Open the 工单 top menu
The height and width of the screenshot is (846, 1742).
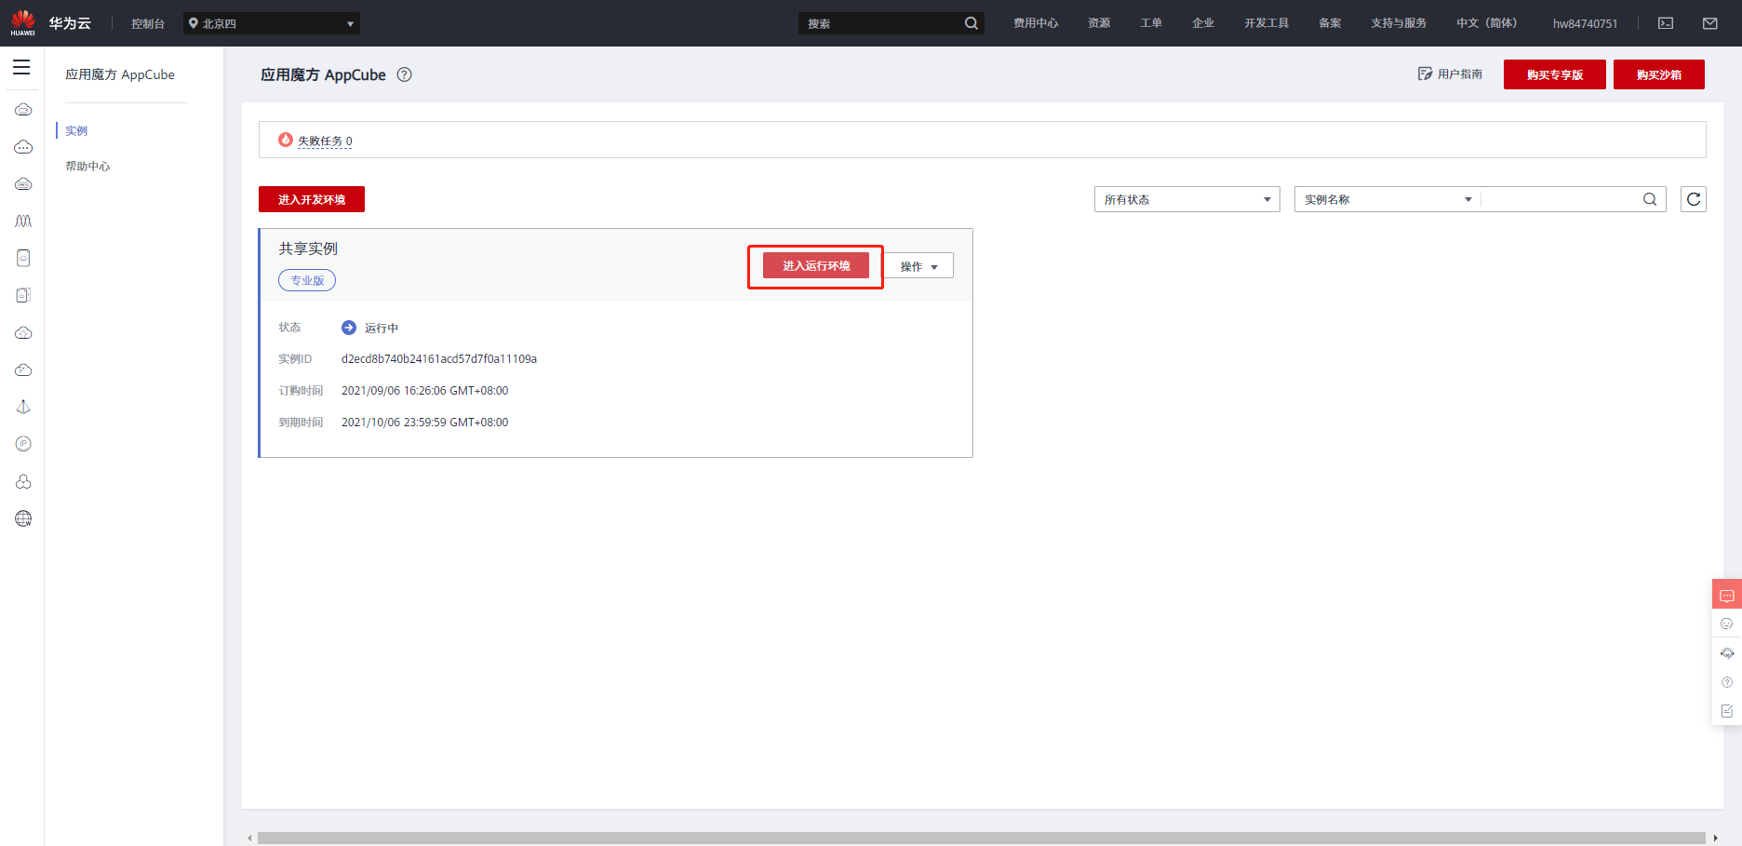point(1151,23)
